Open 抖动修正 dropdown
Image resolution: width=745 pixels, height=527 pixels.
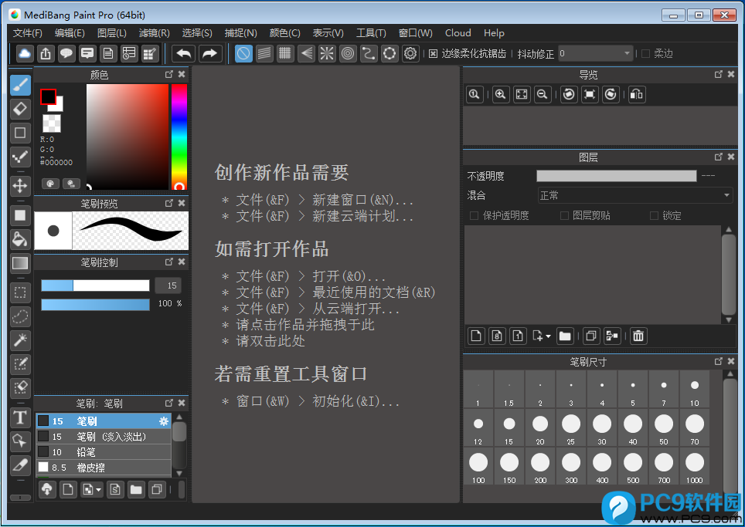[x=595, y=53]
